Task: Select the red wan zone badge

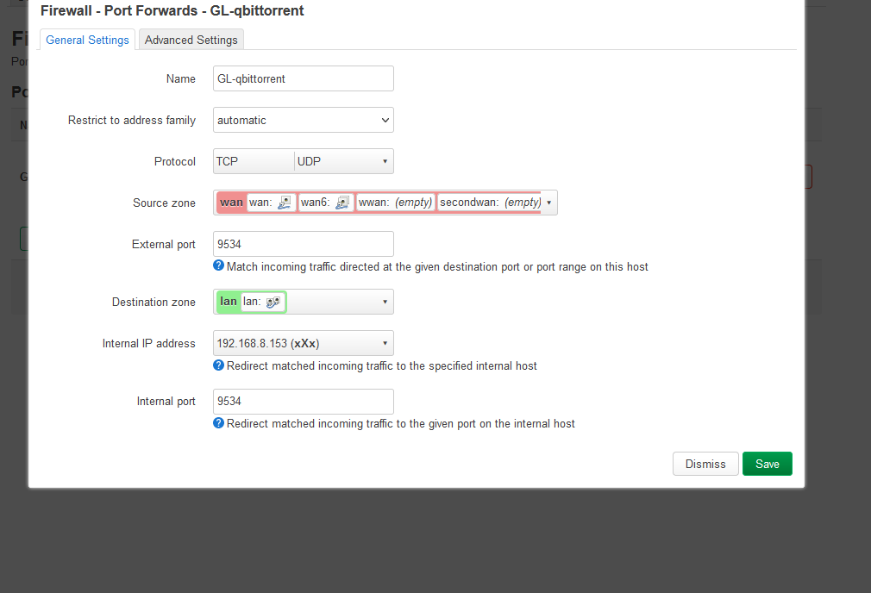Action: point(231,203)
